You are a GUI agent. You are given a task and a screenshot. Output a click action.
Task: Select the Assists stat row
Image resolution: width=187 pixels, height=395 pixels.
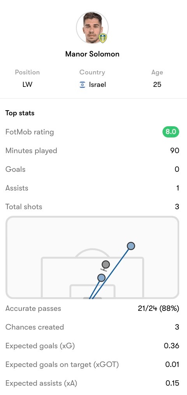coord(92,188)
